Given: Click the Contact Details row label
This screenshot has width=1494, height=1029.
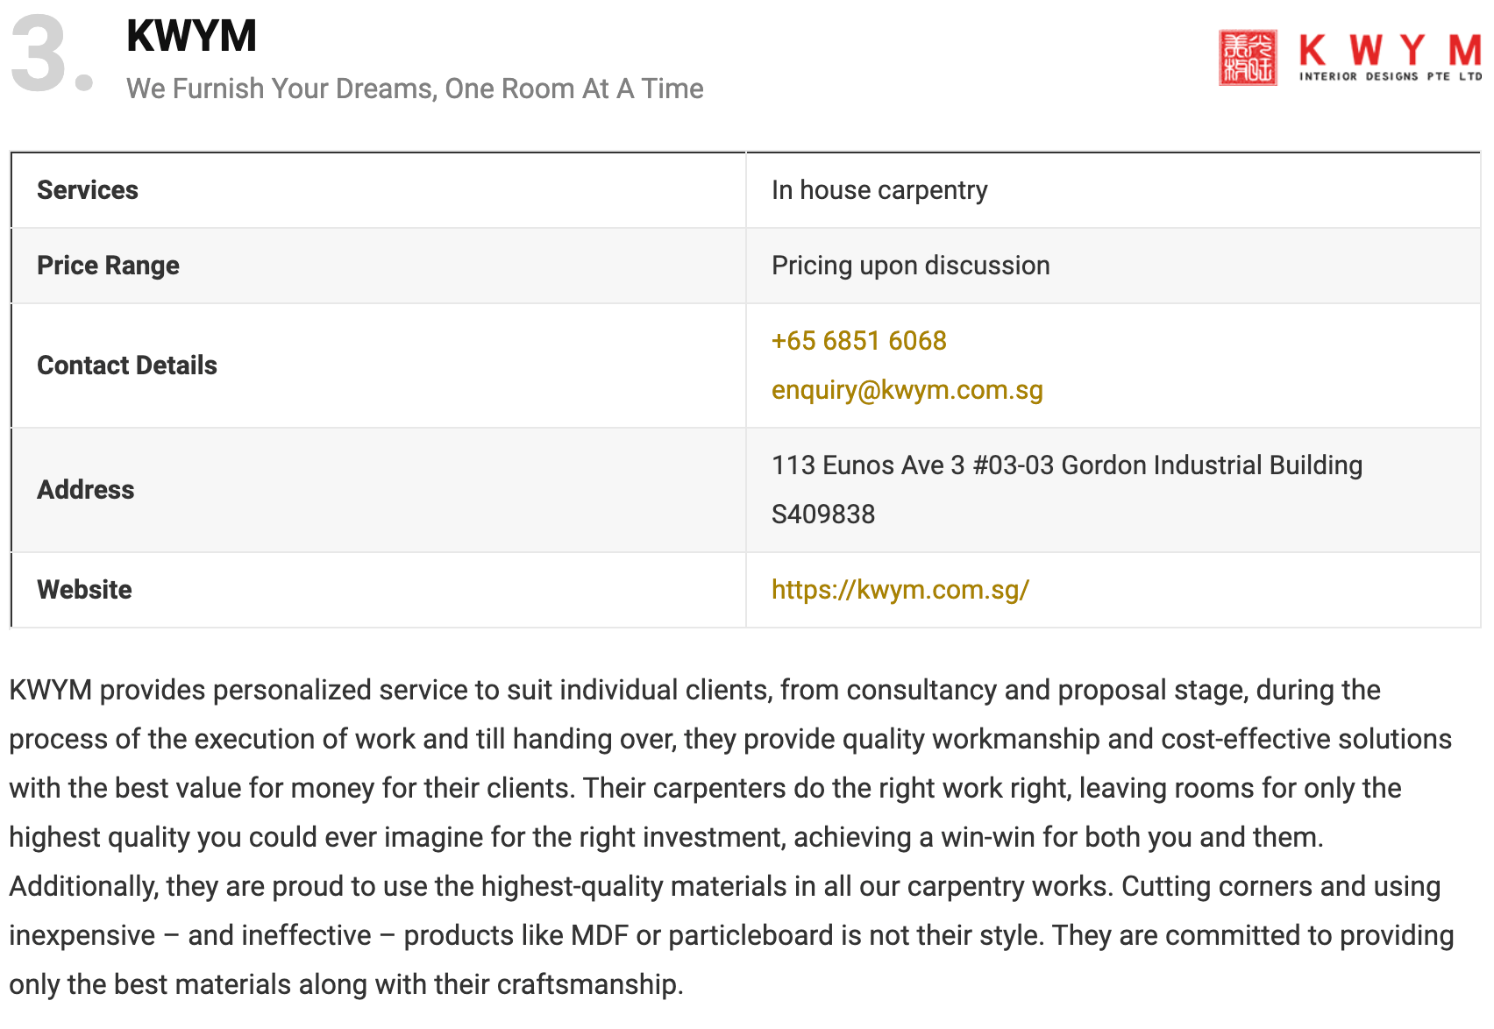Looking at the screenshot, I should (127, 365).
